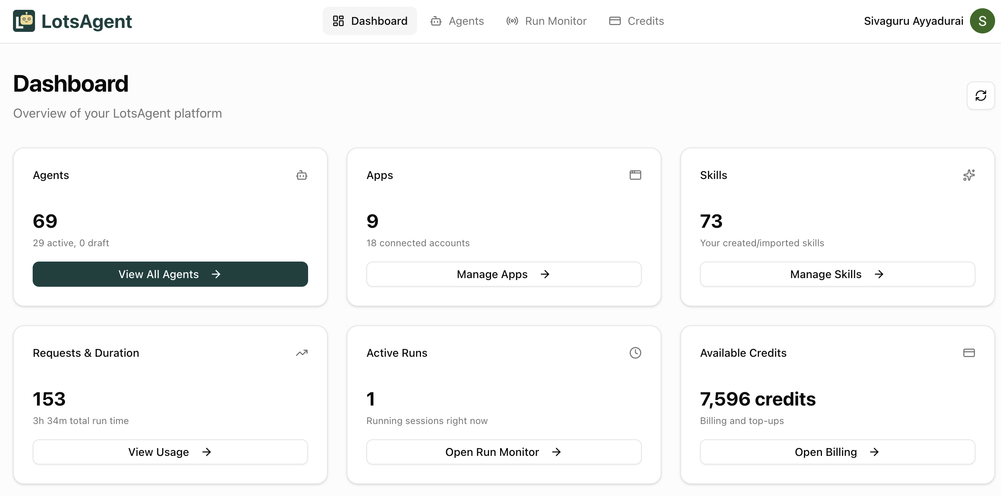The height and width of the screenshot is (496, 1001).
Task: Go to the Run Monitor tab
Action: 546,21
